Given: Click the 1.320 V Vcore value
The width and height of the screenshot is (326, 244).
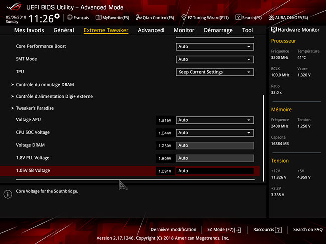Looking at the screenshot, I should click(304, 75).
